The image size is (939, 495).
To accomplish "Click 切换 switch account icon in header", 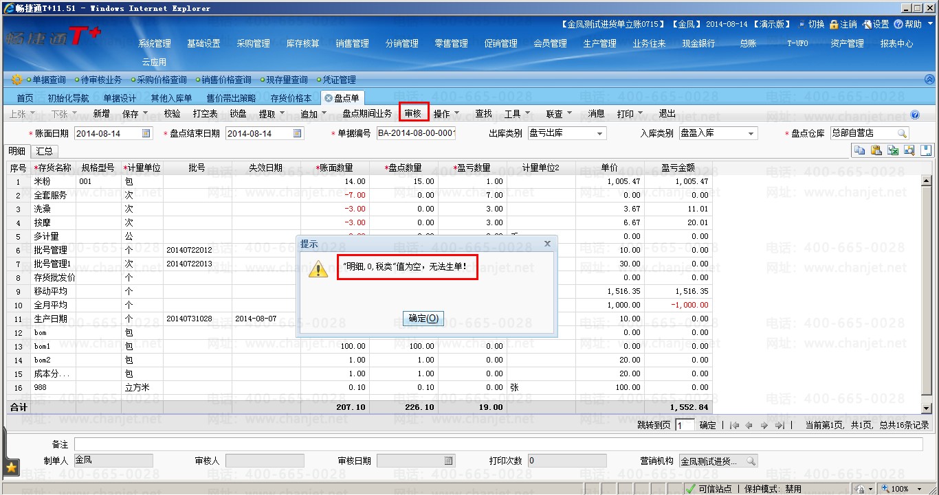I will 802,24.
